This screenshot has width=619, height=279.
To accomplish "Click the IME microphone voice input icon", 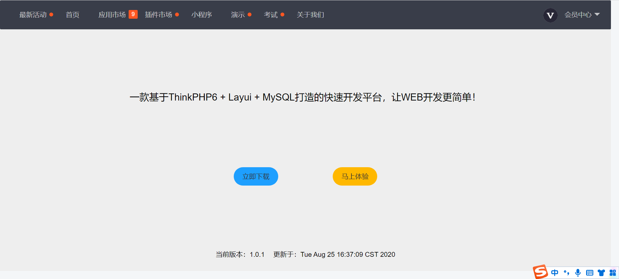I will 578,273.
